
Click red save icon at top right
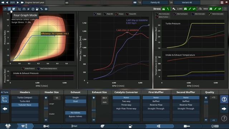(x=222, y=3)
